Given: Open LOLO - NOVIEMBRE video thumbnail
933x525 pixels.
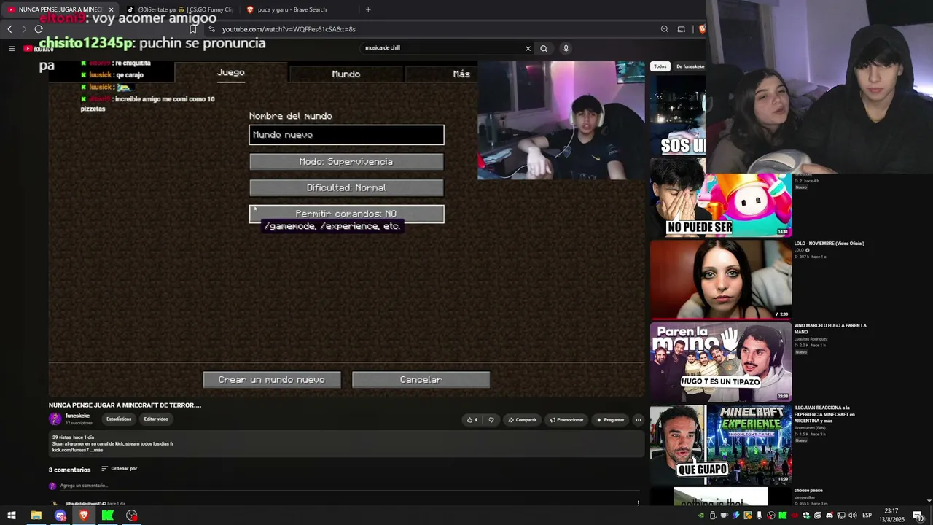Looking at the screenshot, I should click(721, 279).
